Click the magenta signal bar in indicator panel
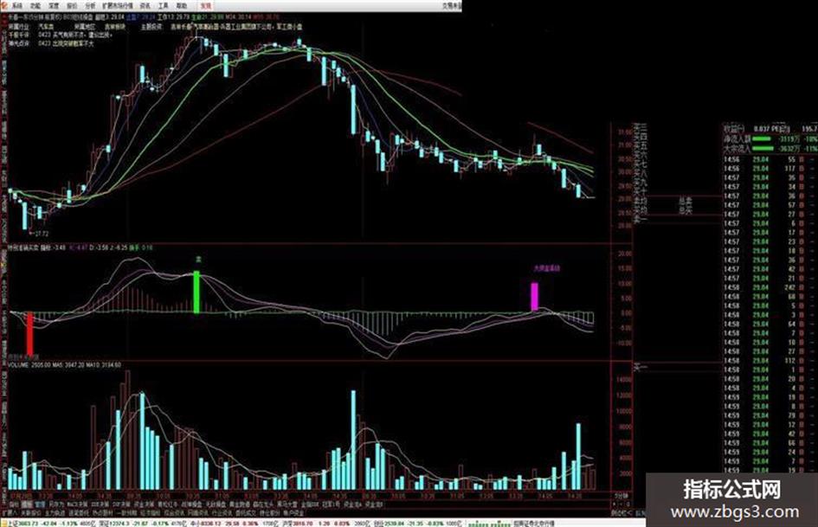 535,297
